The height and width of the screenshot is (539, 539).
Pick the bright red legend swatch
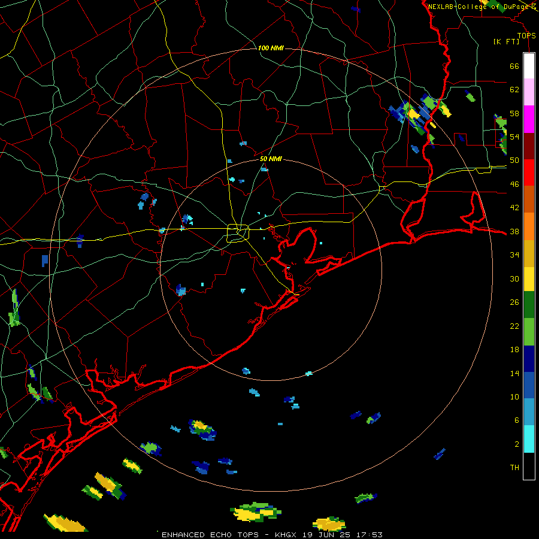(529, 172)
